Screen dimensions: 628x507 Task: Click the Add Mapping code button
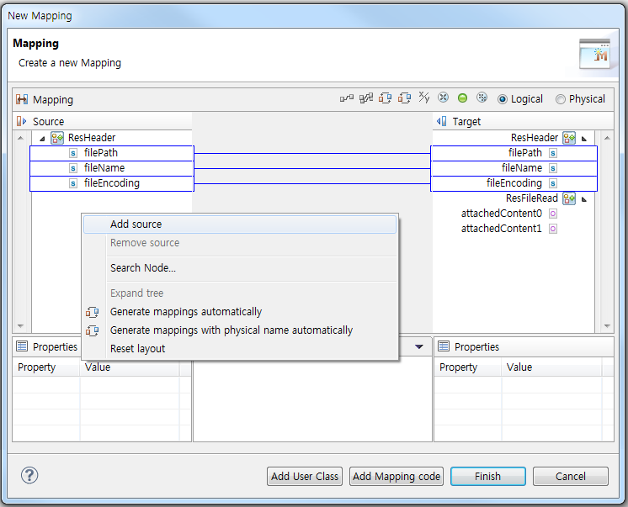[396, 476]
